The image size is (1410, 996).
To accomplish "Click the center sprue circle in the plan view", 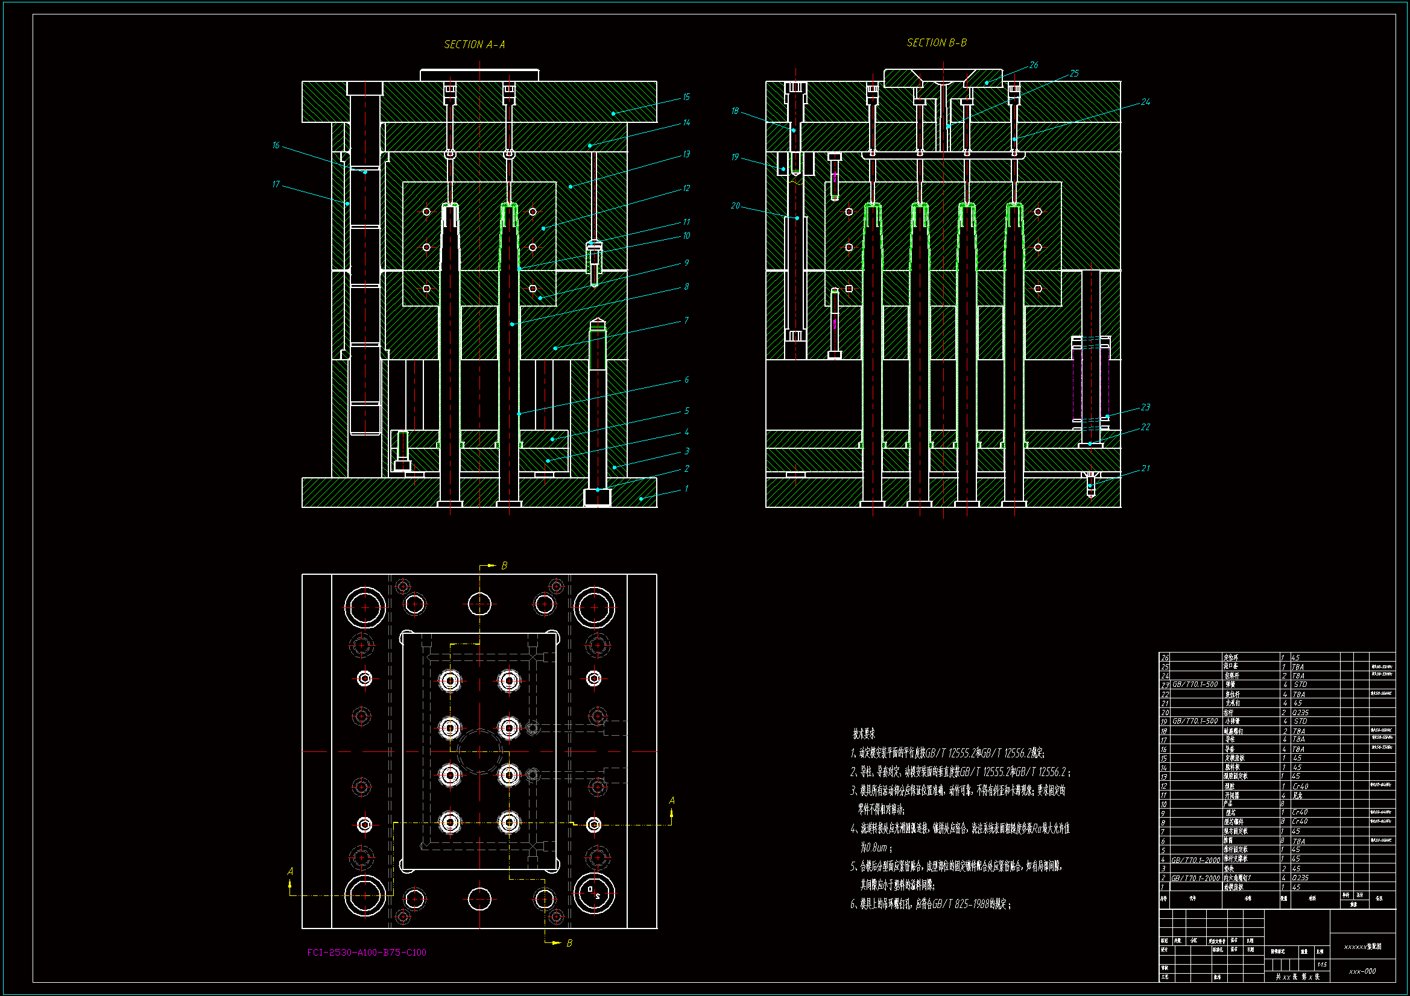I will pos(479,751).
